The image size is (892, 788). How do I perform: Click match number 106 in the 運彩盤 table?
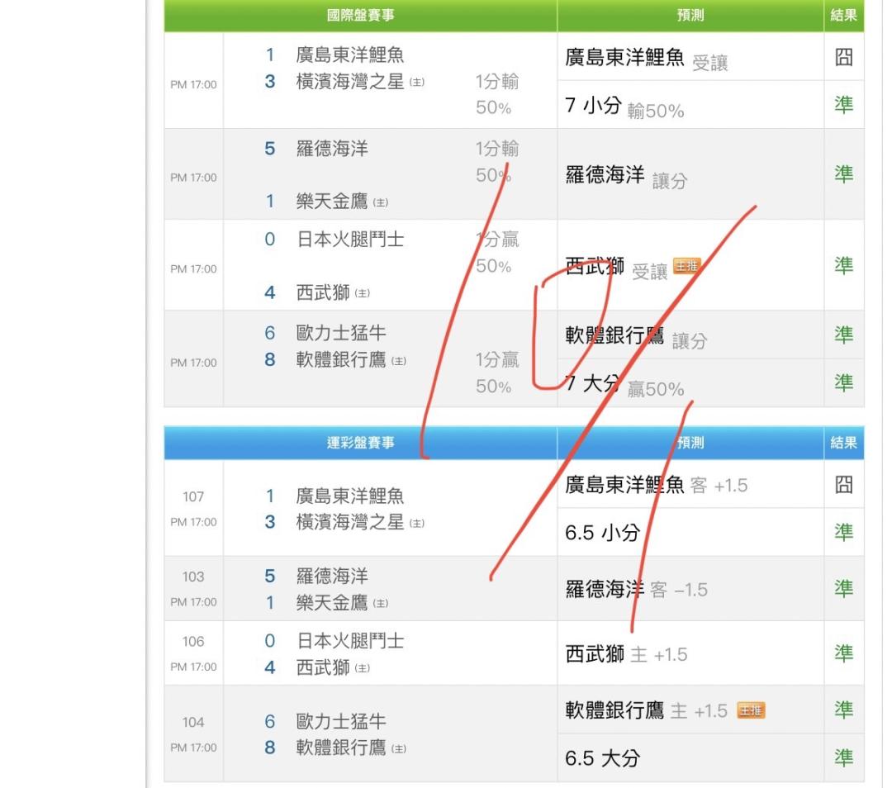point(192,642)
